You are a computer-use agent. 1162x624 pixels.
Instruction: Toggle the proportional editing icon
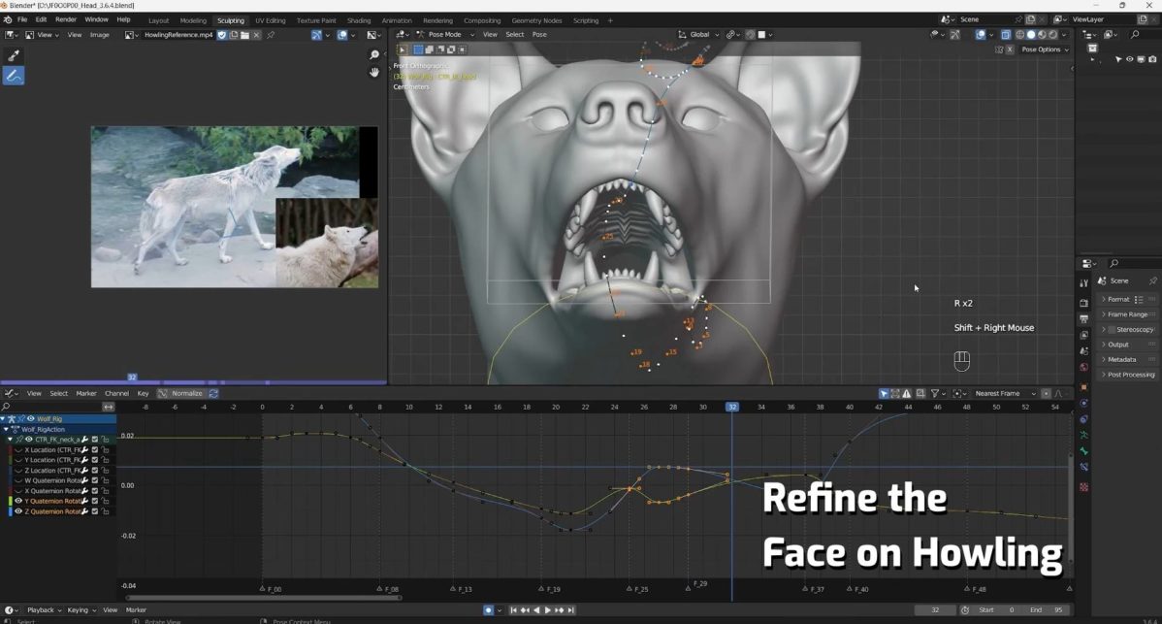pyautogui.click(x=750, y=34)
